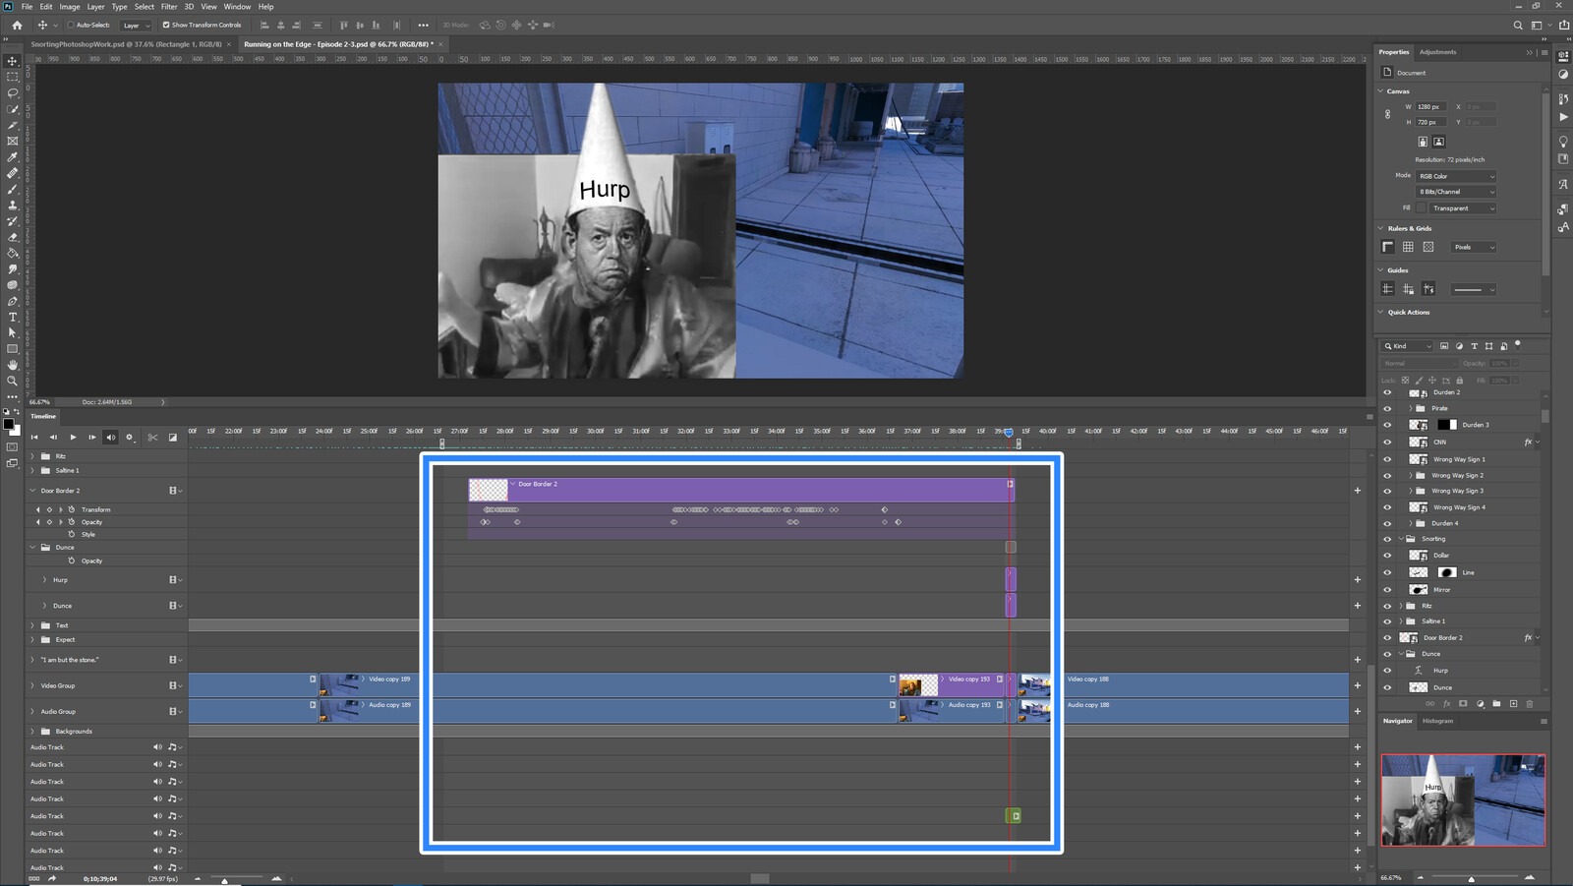
Task: Collapse the Door Border 2 timeline track
Action: (32, 491)
